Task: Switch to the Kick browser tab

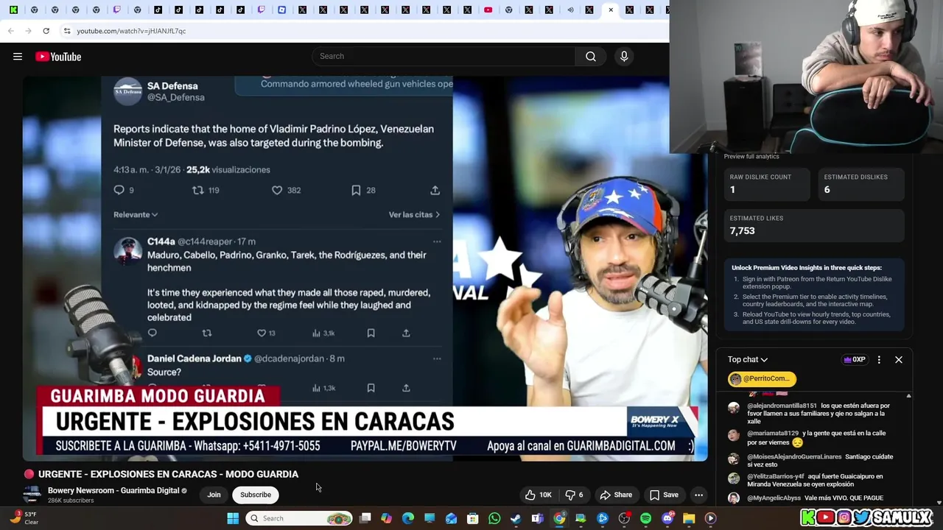Action: 13,10
